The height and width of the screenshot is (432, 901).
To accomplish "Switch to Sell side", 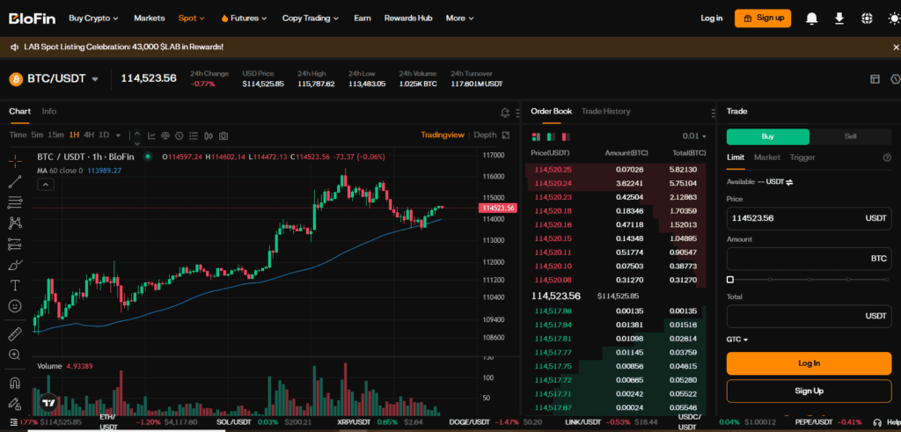I will (x=851, y=136).
